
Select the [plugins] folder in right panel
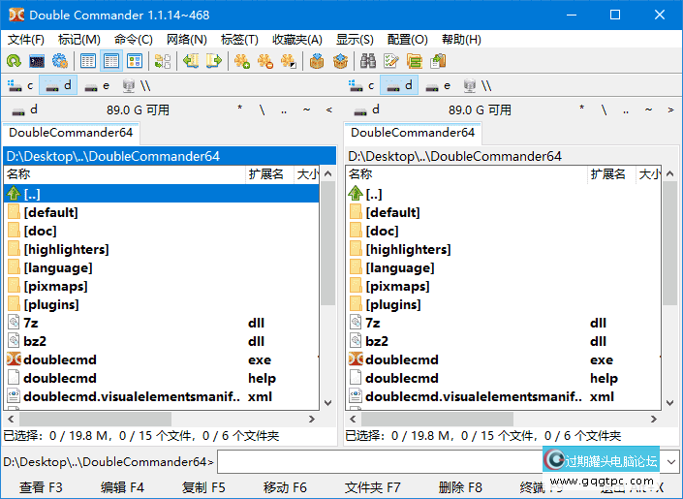398,304
